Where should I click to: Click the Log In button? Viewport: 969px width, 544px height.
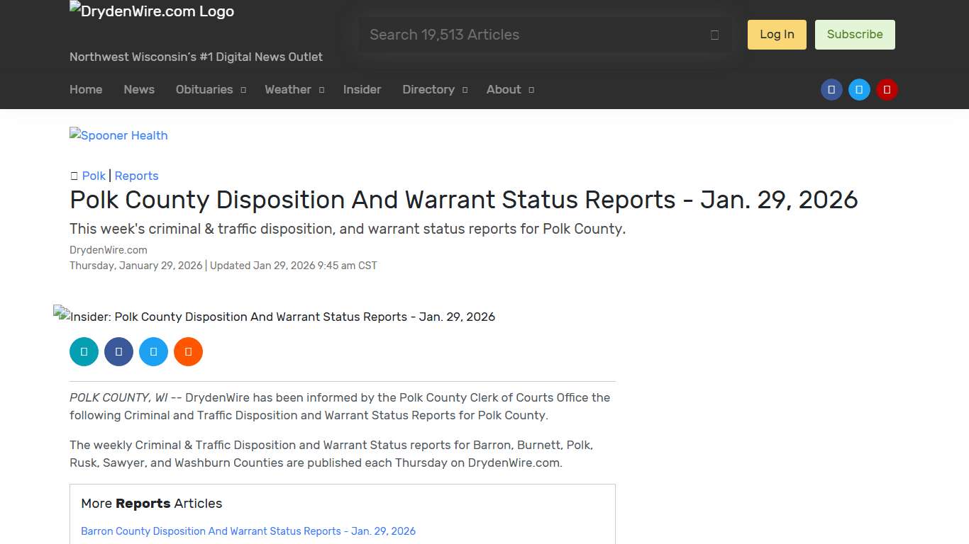(776, 34)
